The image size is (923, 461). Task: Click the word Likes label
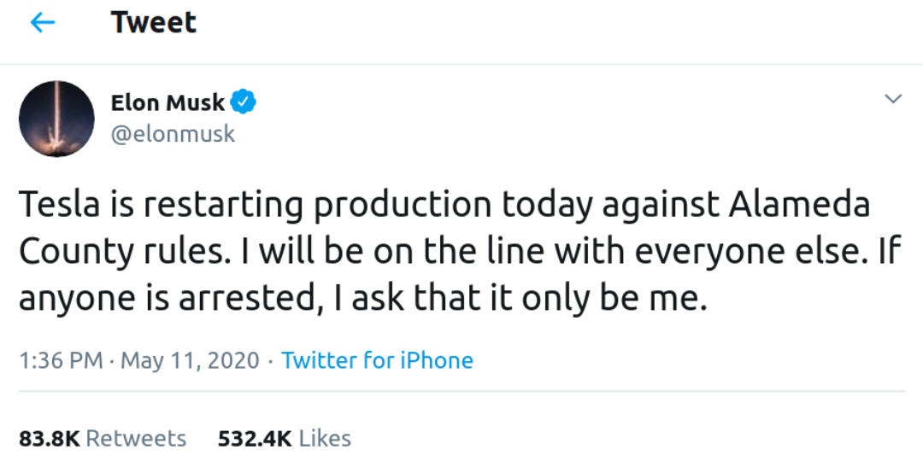(x=325, y=439)
